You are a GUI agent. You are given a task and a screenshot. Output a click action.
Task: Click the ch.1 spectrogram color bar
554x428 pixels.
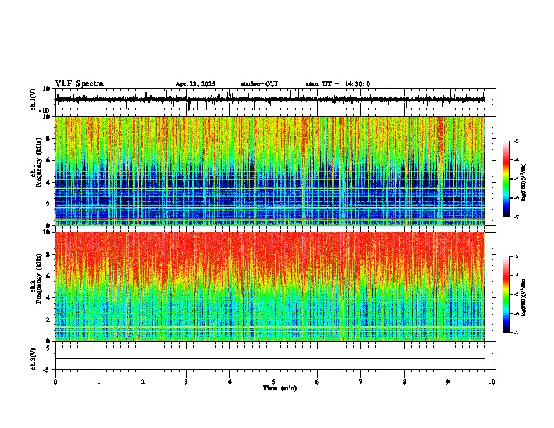click(x=506, y=179)
